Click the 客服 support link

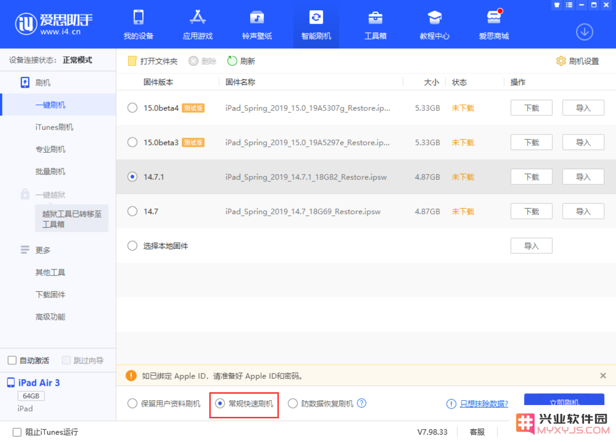pyautogui.click(x=477, y=432)
